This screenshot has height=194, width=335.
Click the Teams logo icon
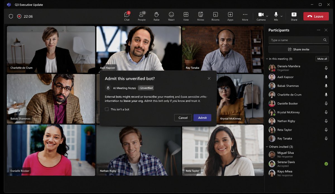coord(9,5)
